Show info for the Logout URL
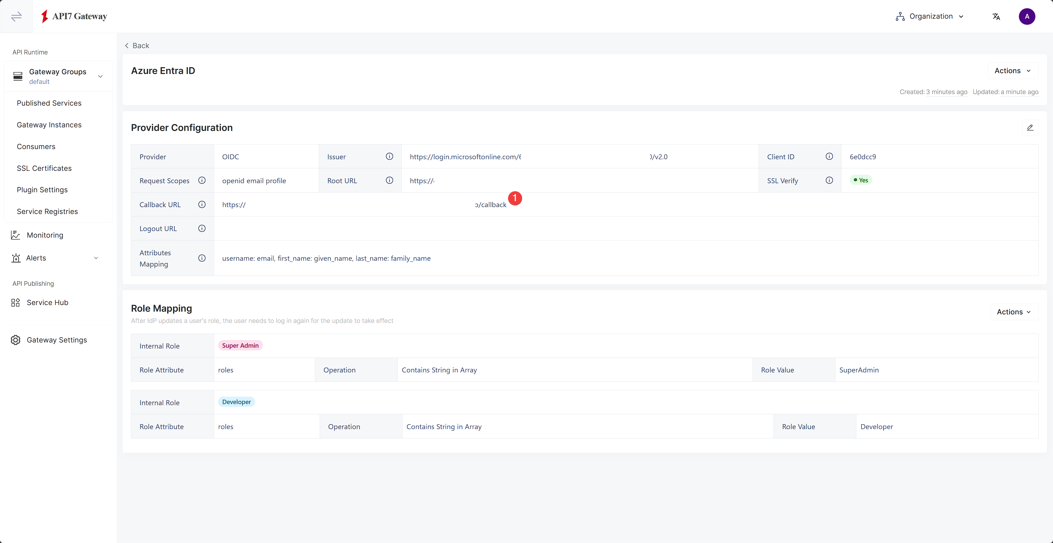The width and height of the screenshot is (1053, 543). tap(202, 228)
